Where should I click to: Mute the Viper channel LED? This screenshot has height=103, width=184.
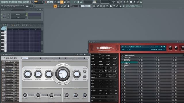pyautogui.click(x=2, y=17)
